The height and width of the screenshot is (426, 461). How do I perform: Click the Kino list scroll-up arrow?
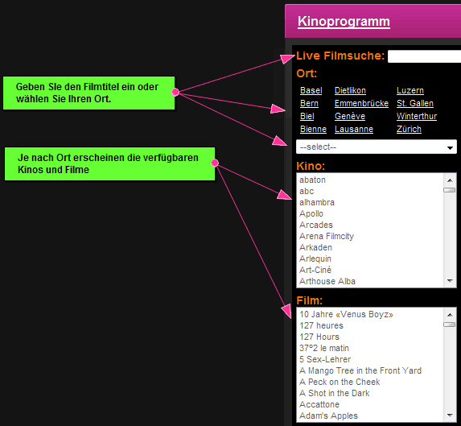click(x=450, y=180)
